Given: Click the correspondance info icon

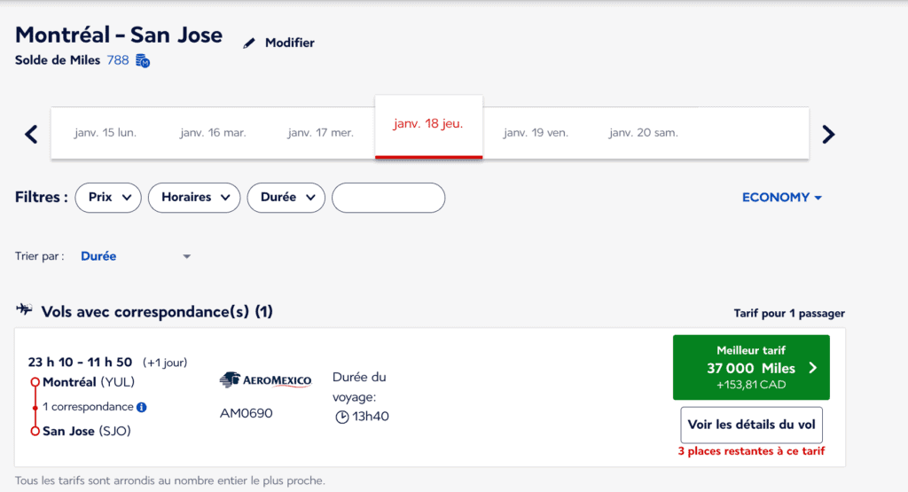Looking at the screenshot, I should (x=142, y=407).
